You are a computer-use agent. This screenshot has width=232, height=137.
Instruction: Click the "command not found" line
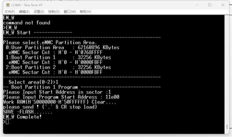(27, 23)
